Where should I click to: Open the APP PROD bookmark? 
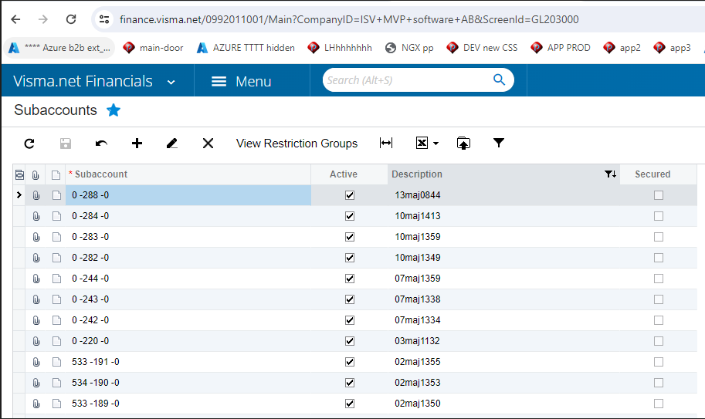pyautogui.click(x=561, y=48)
